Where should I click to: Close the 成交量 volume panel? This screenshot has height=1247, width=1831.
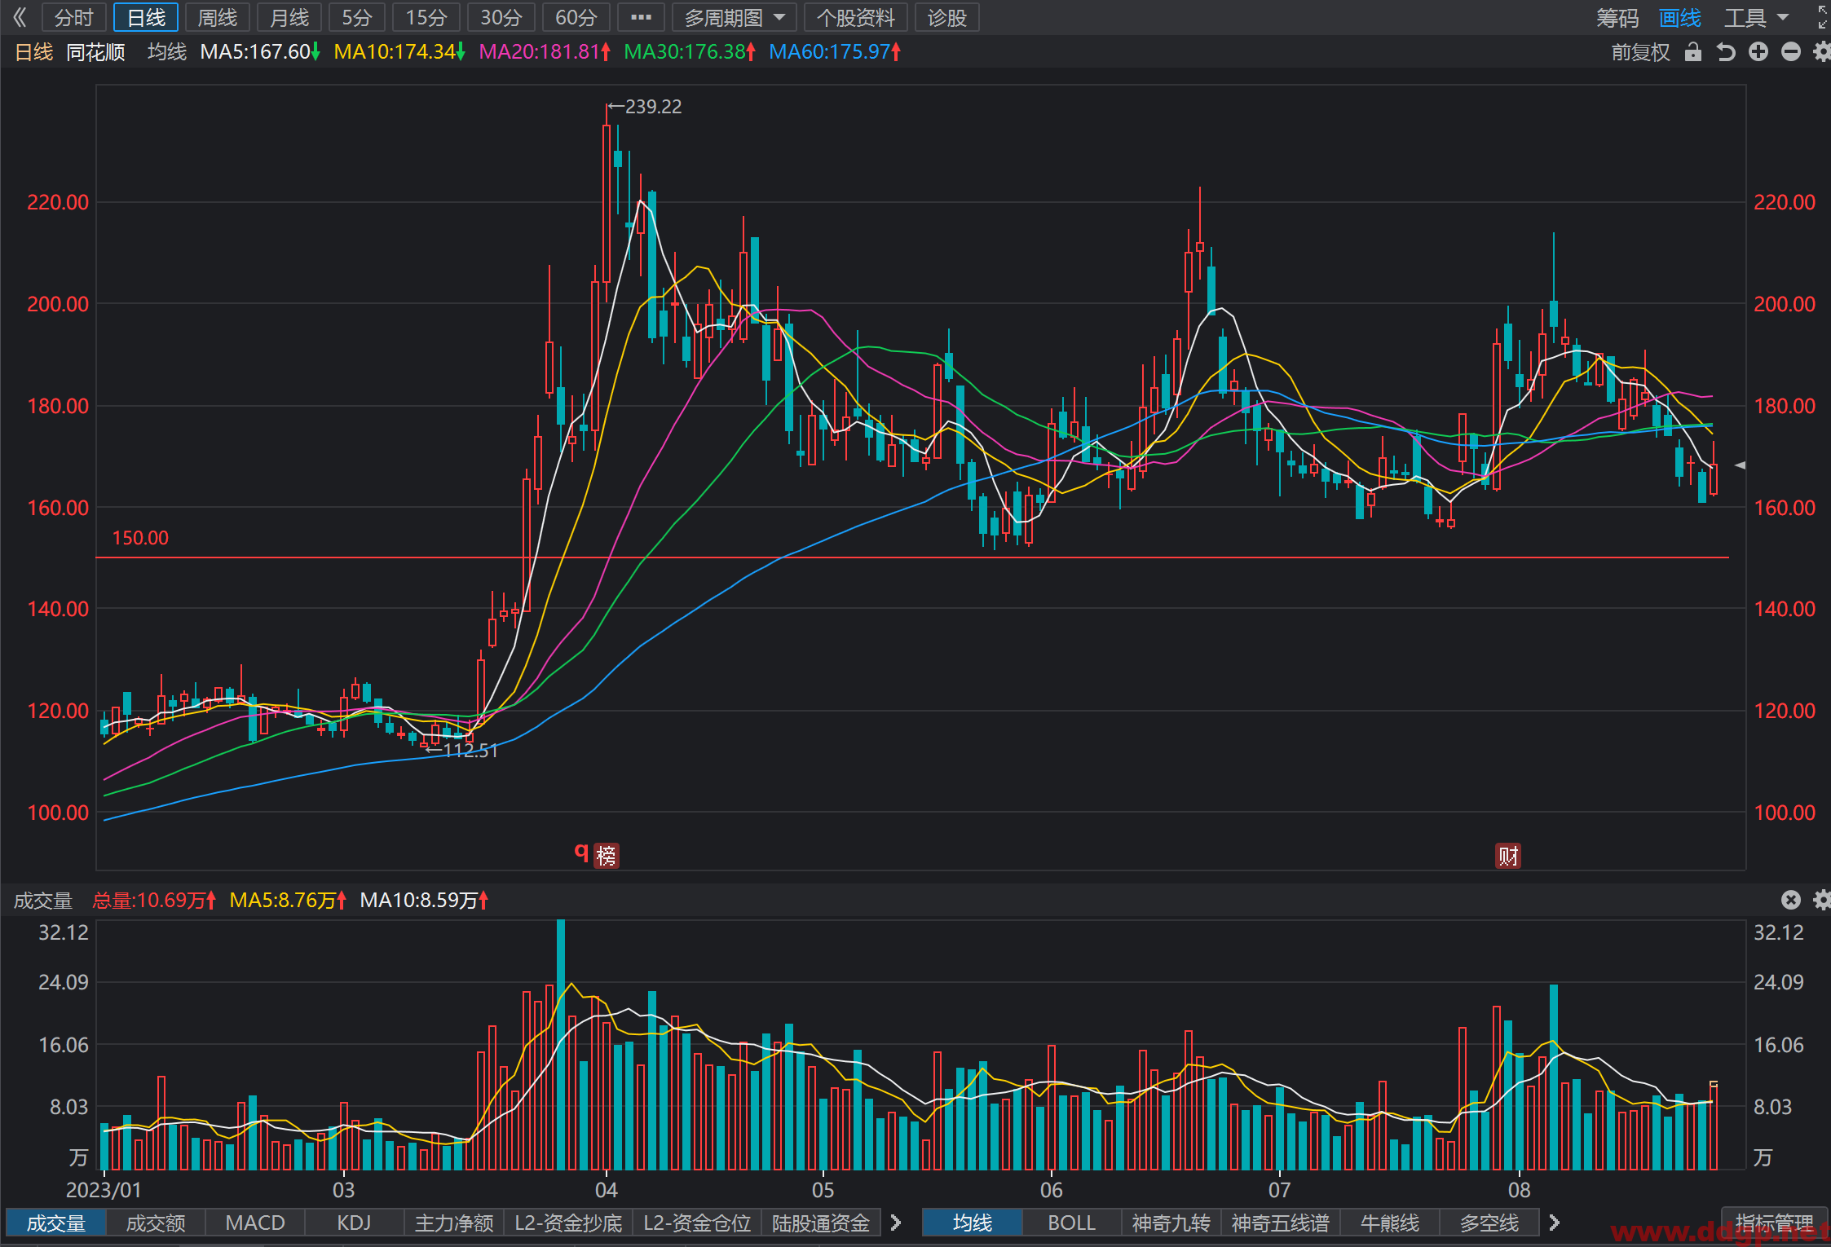tap(1790, 900)
